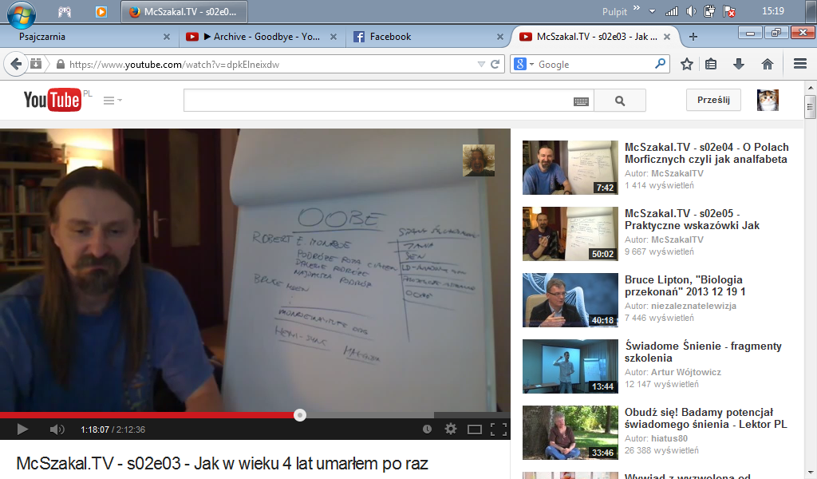Click the Watch Later clock icon
817x479 pixels.
(428, 430)
